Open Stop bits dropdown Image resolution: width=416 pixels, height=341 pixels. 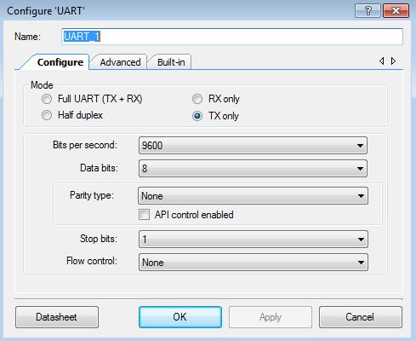point(254,239)
